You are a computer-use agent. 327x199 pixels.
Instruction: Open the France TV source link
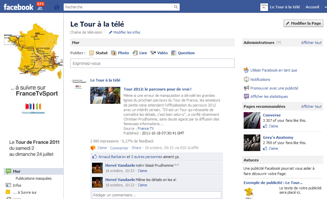[x=146, y=128]
